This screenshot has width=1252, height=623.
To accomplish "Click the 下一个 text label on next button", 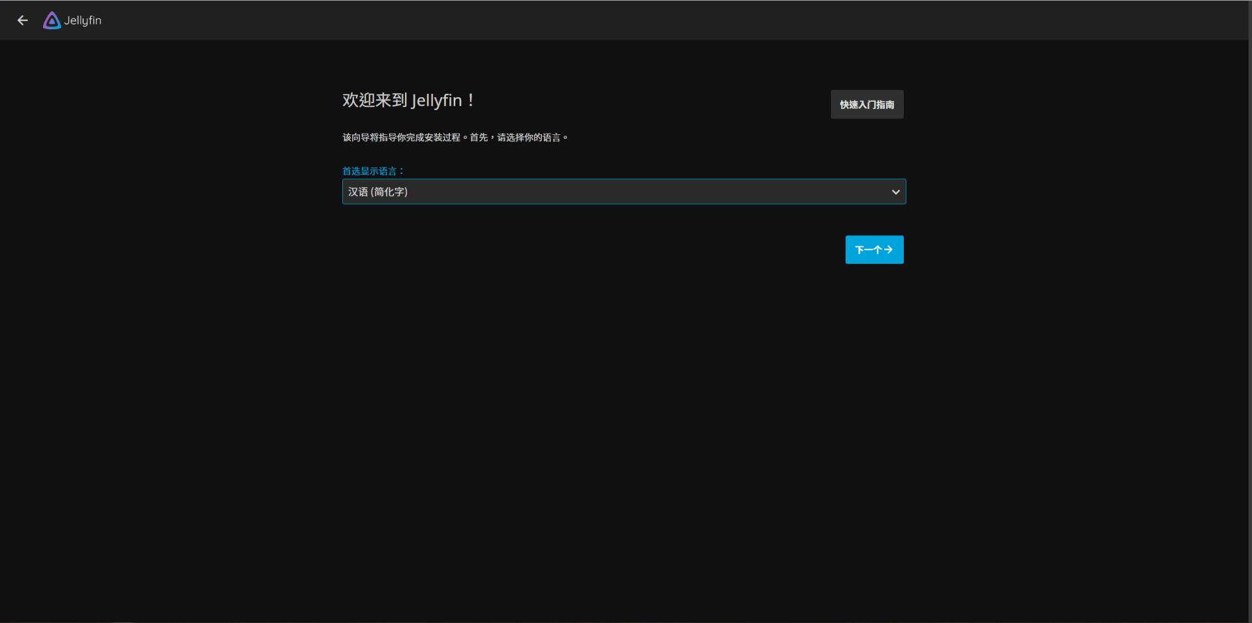I will (868, 250).
